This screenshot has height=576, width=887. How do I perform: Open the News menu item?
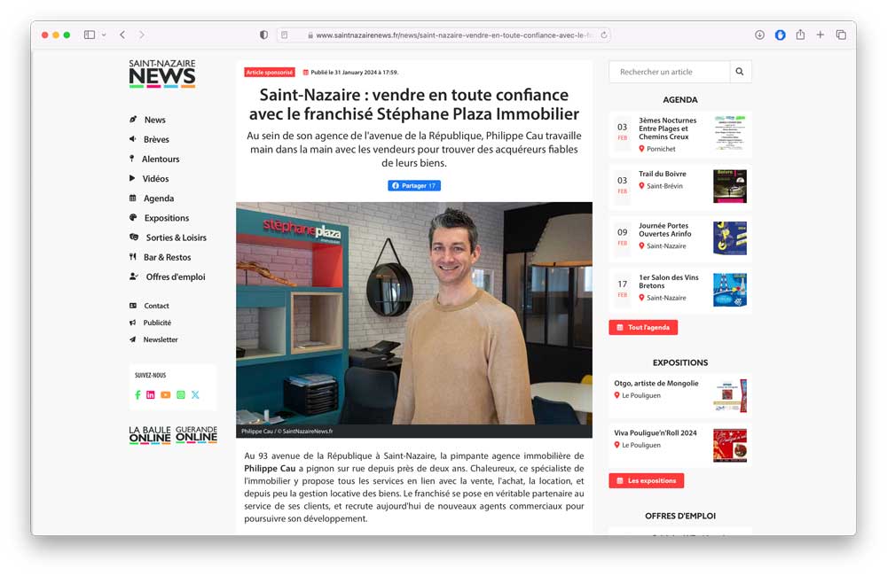(x=154, y=120)
